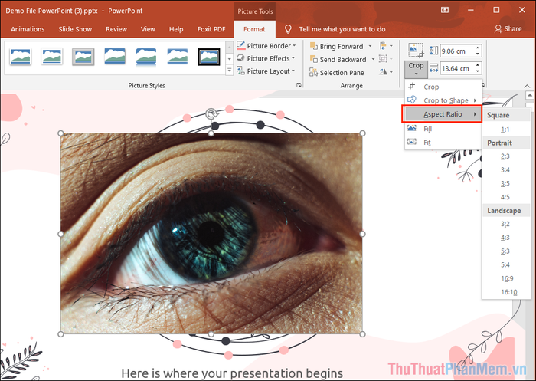Click the Bring Forward button
The width and height of the screenshot is (536, 381).
pyautogui.click(x=337, y=46)
